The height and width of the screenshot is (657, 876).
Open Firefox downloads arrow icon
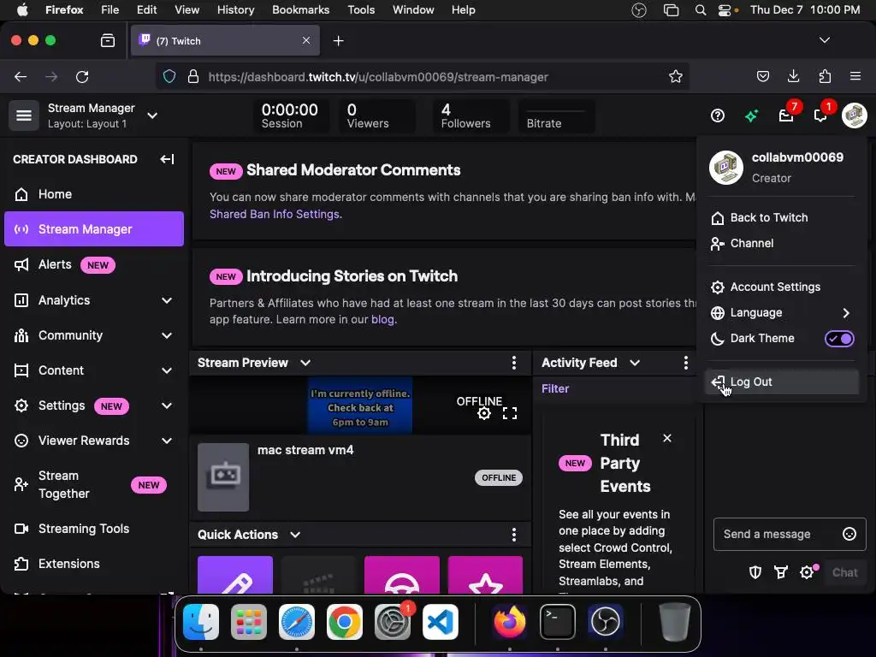[x=793, y=76]
